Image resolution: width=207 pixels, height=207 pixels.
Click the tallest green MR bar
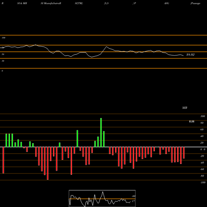click(x=101, y=132)
